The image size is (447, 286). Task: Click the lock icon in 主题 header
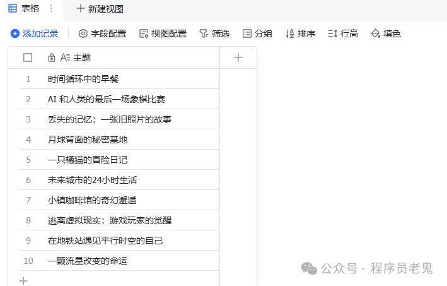coord(52,57)
